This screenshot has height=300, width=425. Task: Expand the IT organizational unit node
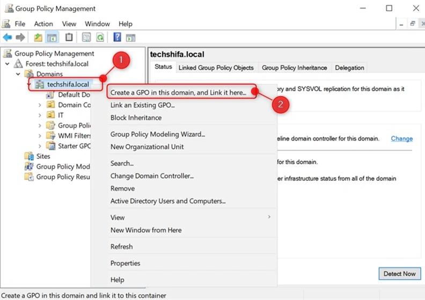point(40,115)
